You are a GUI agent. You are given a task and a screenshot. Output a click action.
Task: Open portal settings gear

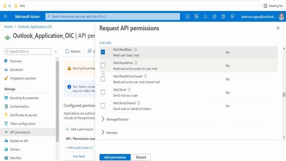click(x=214, y=17)
